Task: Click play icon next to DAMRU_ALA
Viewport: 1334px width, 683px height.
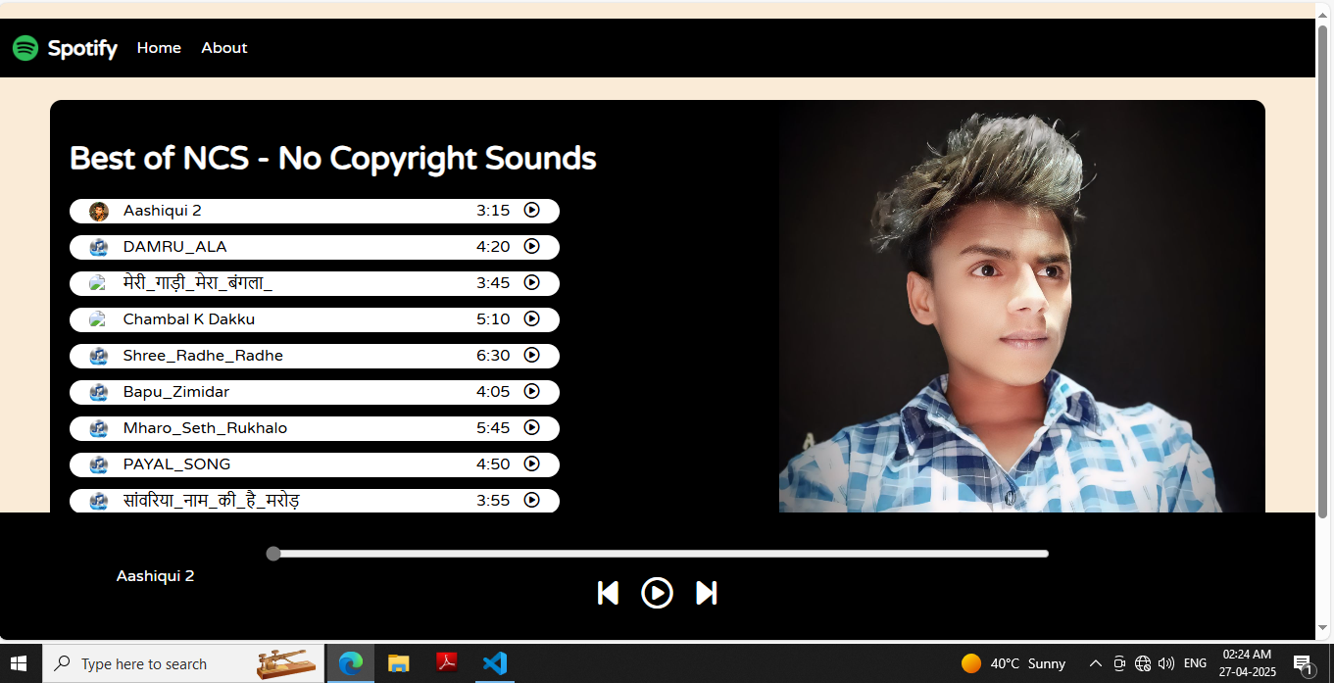Action: click(531, 246)
